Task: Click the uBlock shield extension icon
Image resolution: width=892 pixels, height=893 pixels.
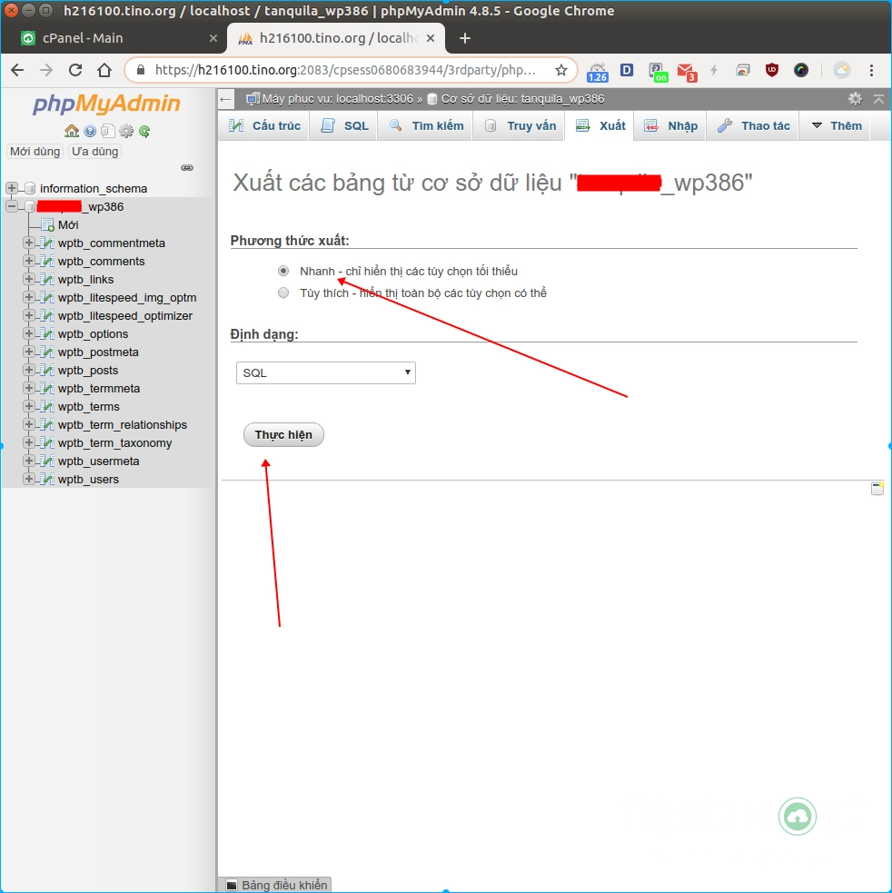Action: click(x=772, y=70)
